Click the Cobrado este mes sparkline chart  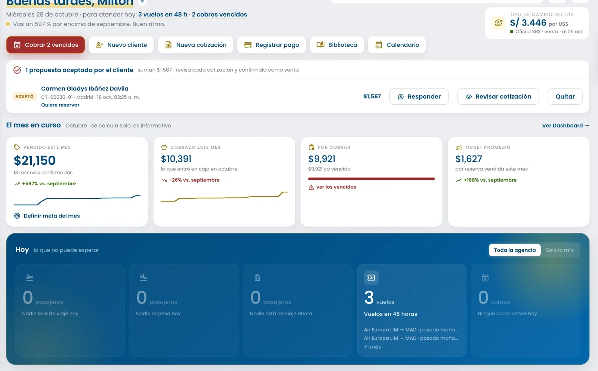224,197
